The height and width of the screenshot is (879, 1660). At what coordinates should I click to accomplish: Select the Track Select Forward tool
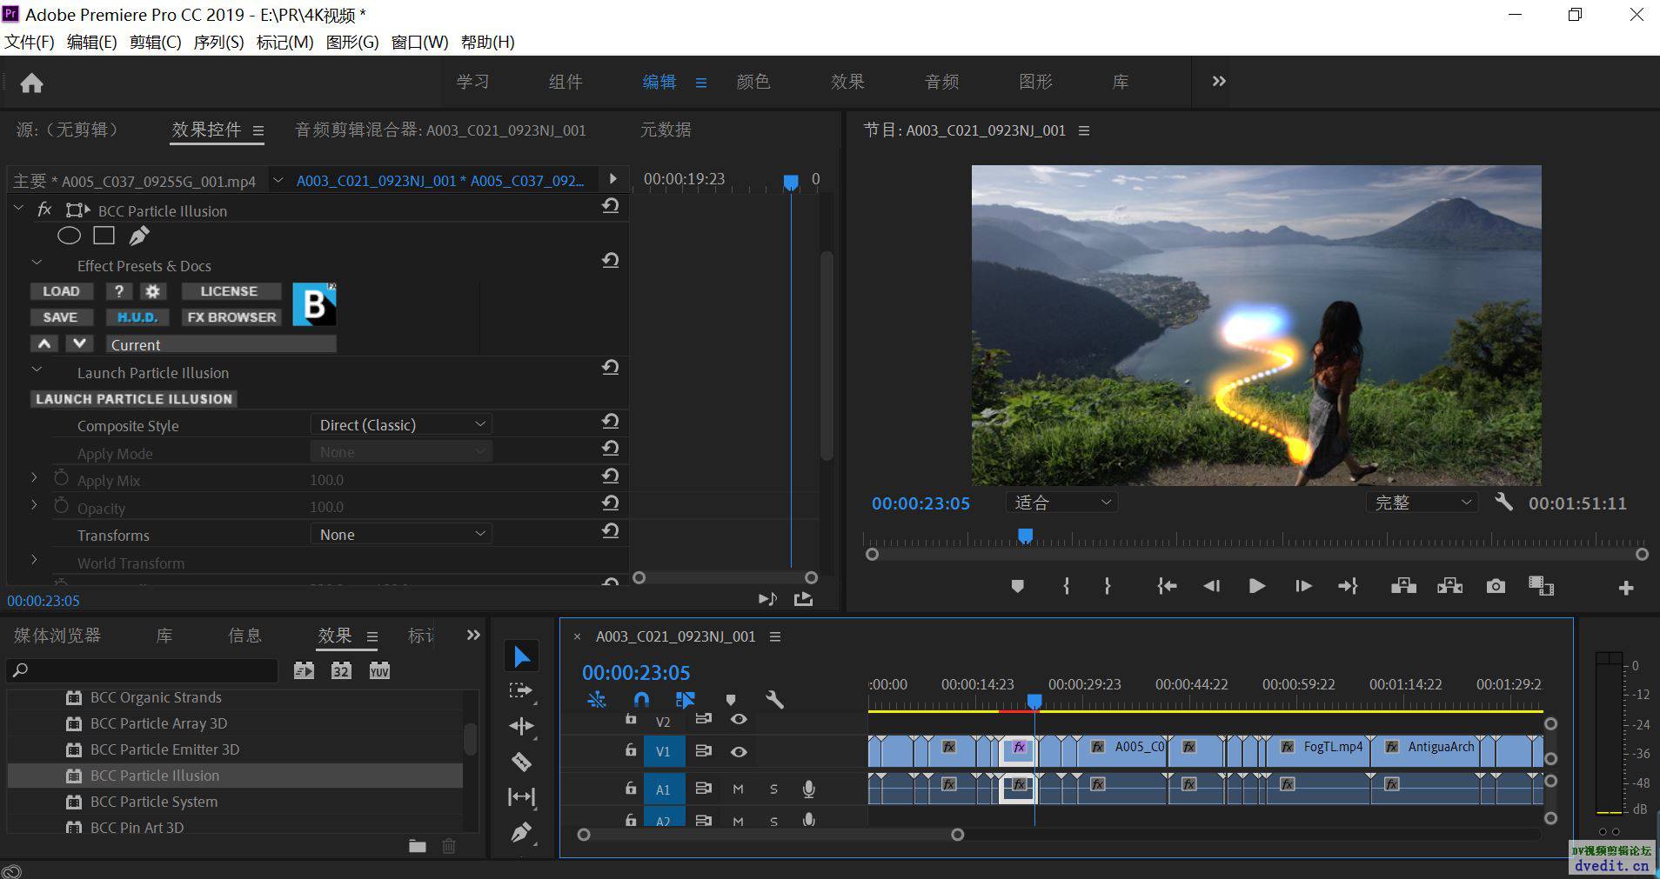[521, 691]
